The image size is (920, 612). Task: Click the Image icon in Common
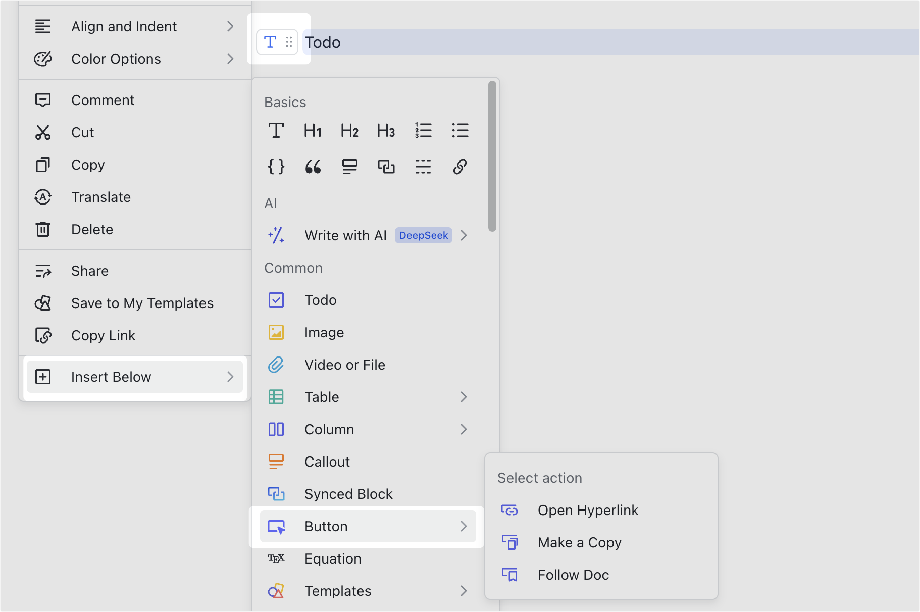276,332
